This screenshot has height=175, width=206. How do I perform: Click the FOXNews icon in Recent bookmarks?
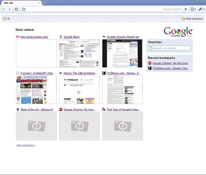[x=150, y=68]
